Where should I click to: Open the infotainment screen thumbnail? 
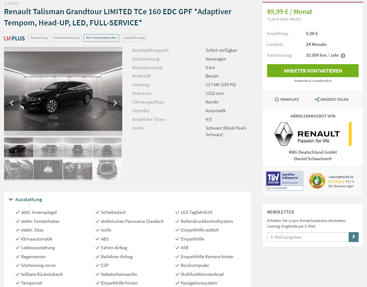48,170
